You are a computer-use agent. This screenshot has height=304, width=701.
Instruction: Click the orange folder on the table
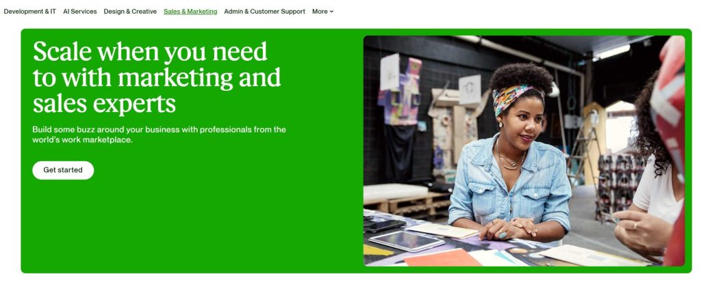pyautogui.click(x=443, y=258)
